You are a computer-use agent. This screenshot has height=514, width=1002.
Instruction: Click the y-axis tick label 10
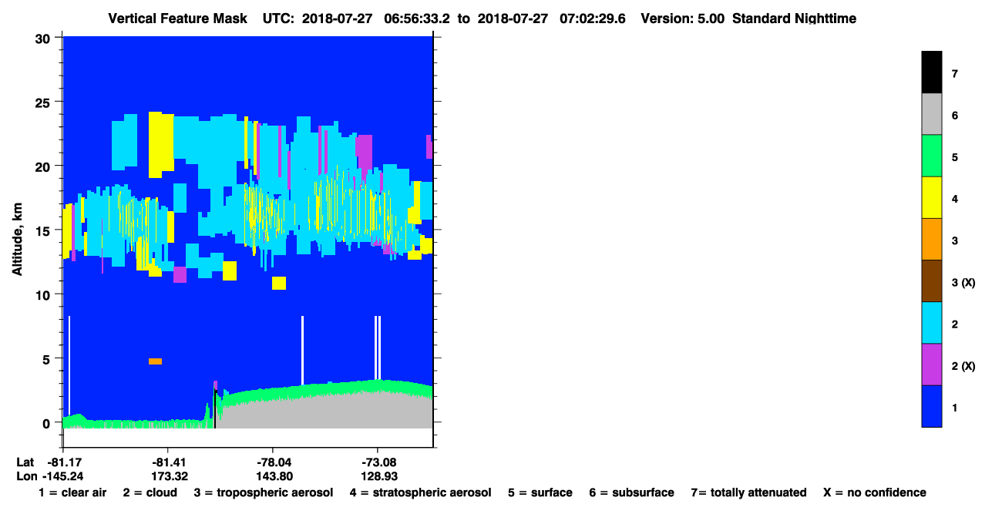tap(45, 294)
